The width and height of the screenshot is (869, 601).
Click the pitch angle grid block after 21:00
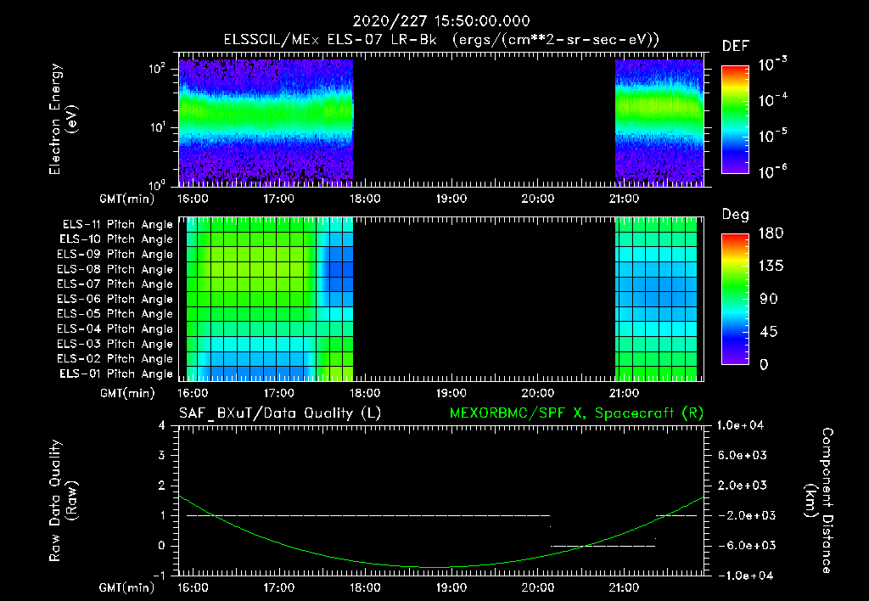[656, 298]
